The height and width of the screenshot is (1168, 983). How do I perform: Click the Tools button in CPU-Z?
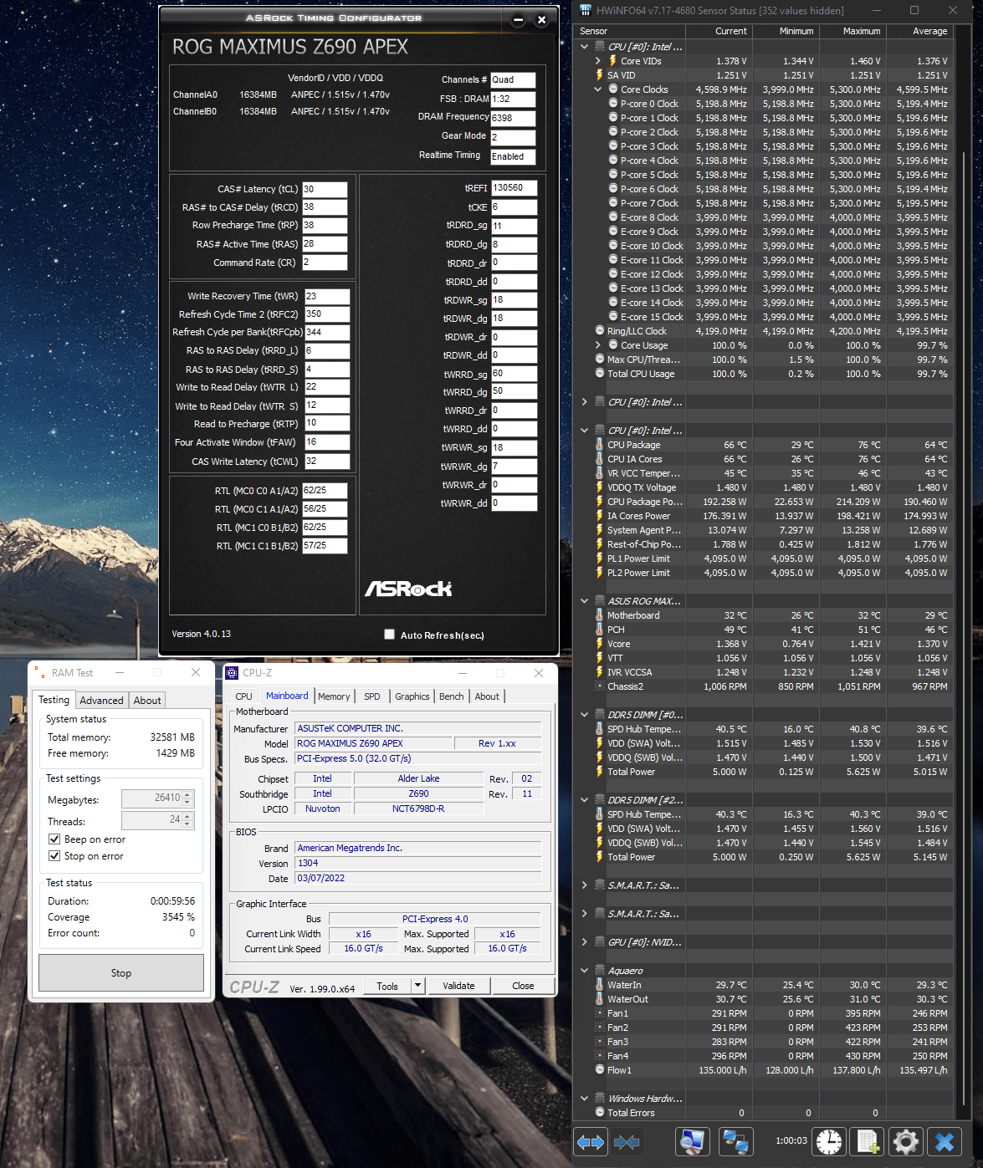[387, 986]
